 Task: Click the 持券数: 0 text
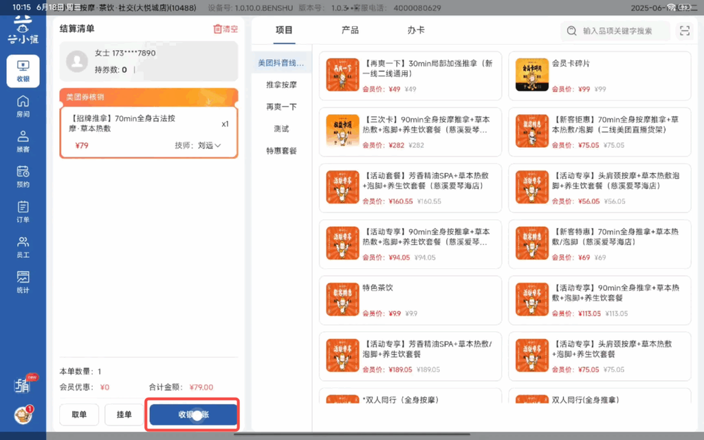111,69
